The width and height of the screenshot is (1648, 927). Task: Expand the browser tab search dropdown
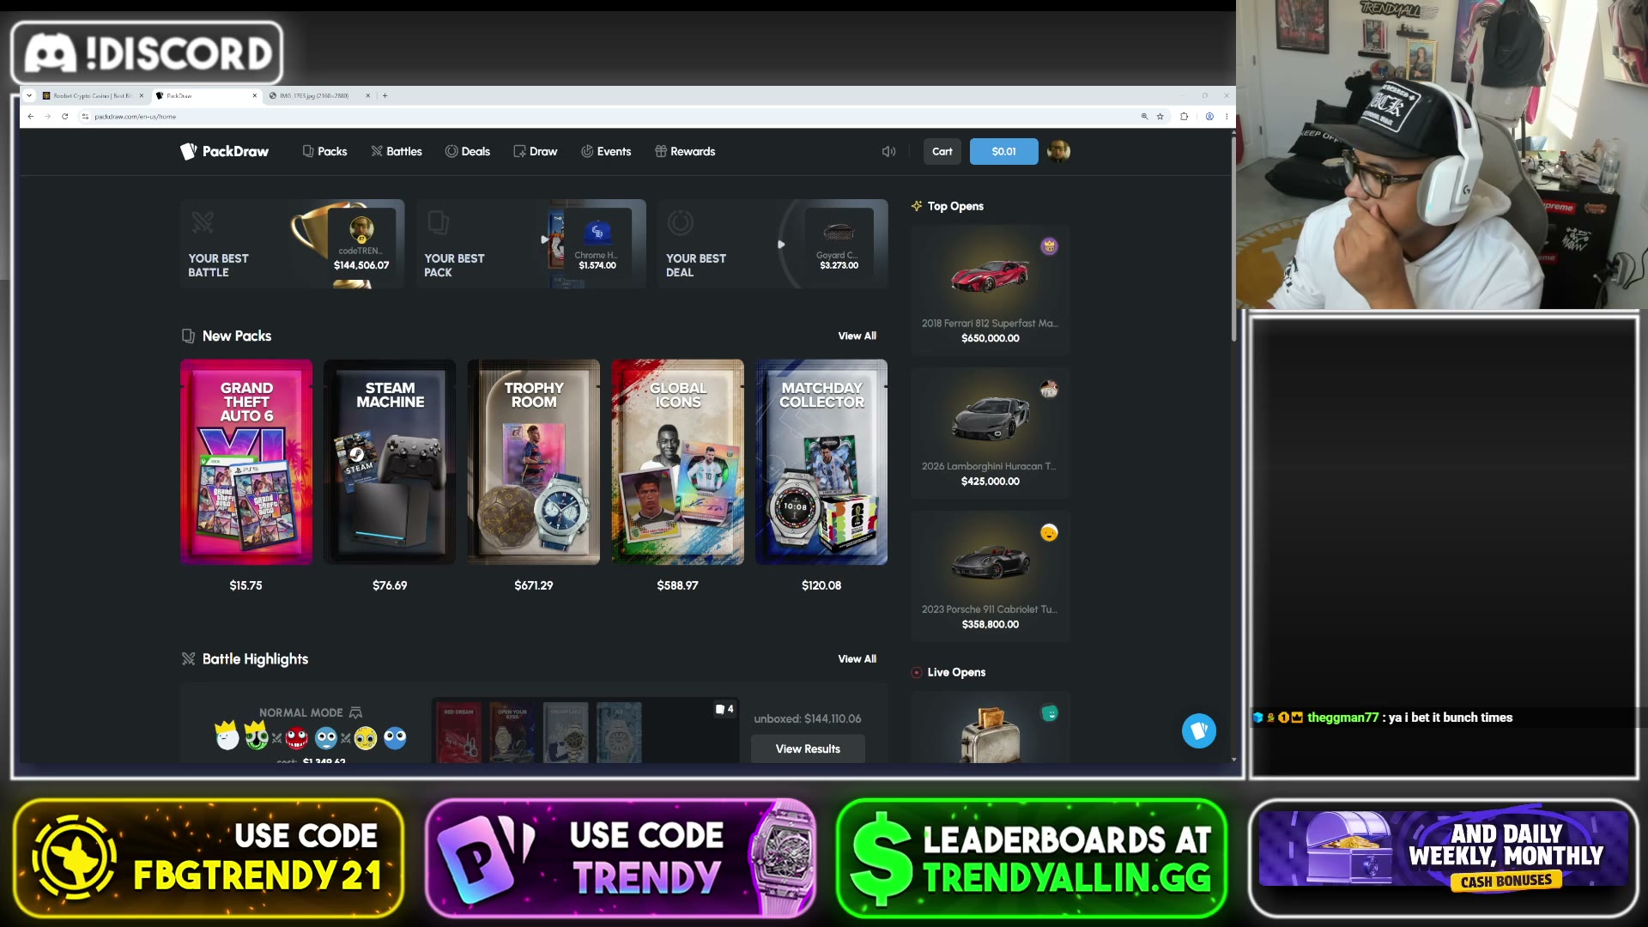coord(29,95)
